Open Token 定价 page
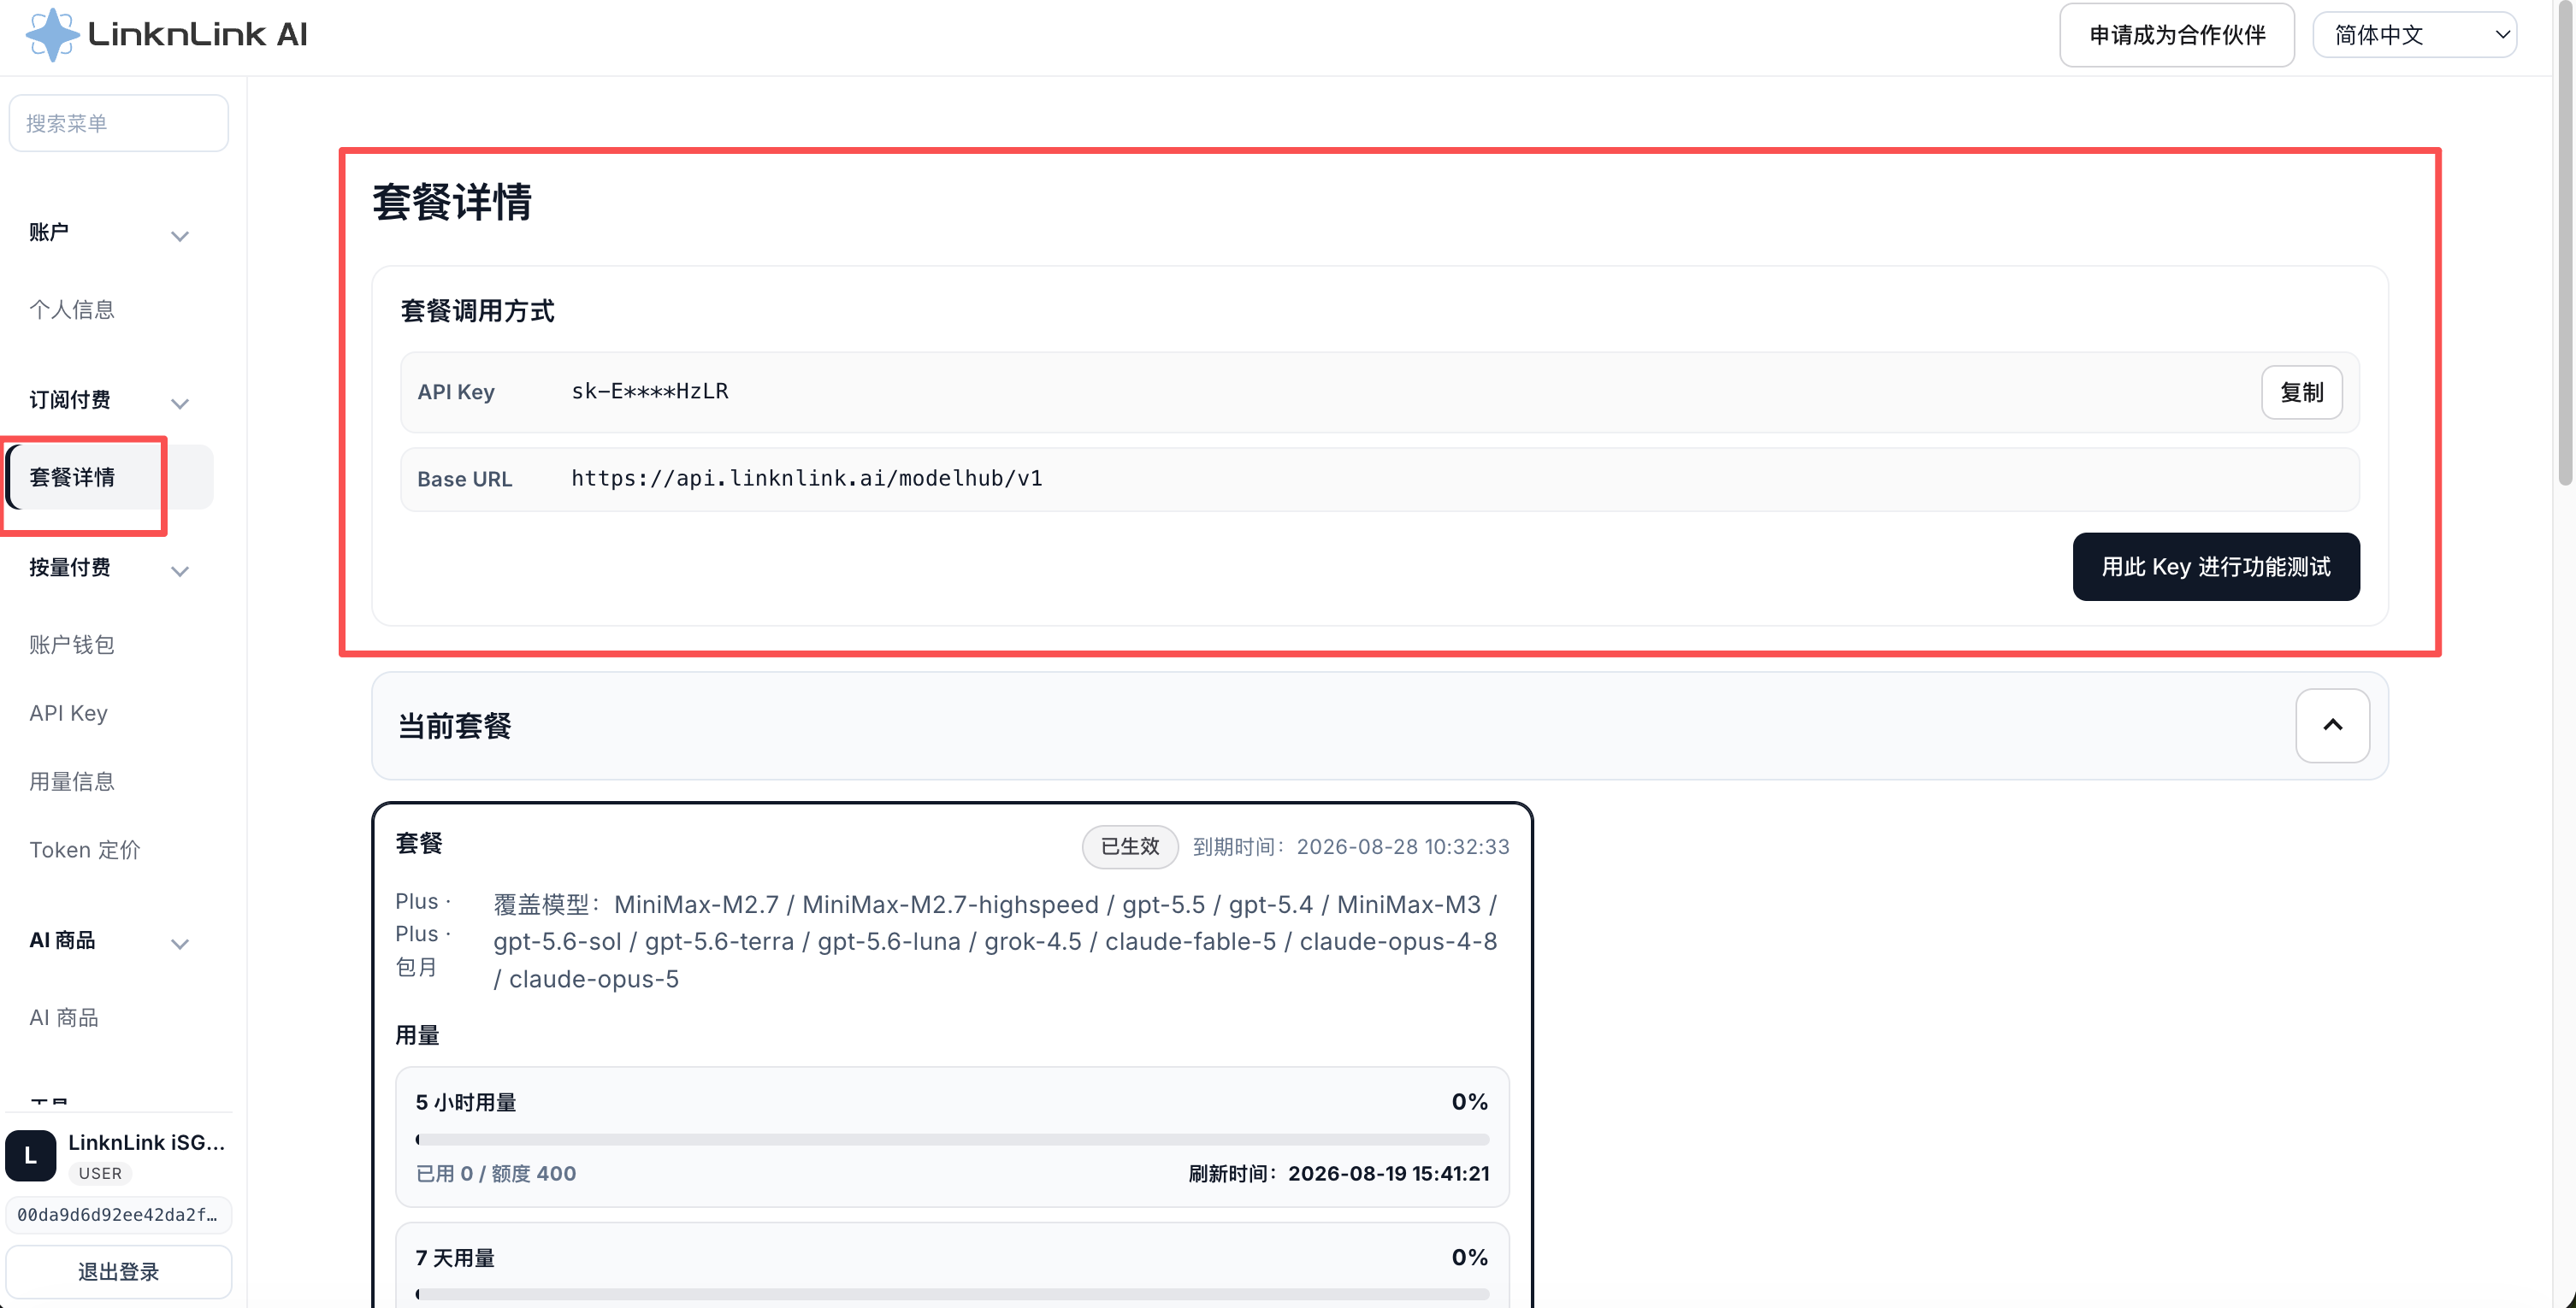 point(85,850)
